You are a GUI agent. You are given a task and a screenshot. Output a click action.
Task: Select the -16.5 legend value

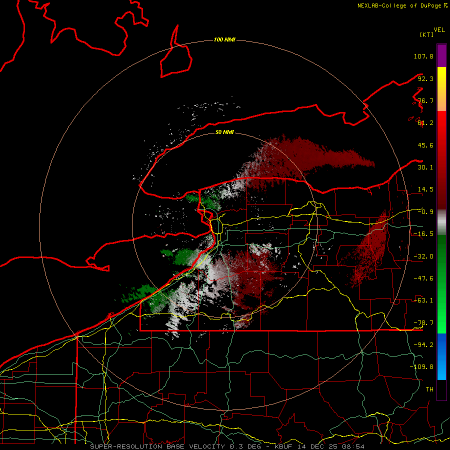click(423, 234)
